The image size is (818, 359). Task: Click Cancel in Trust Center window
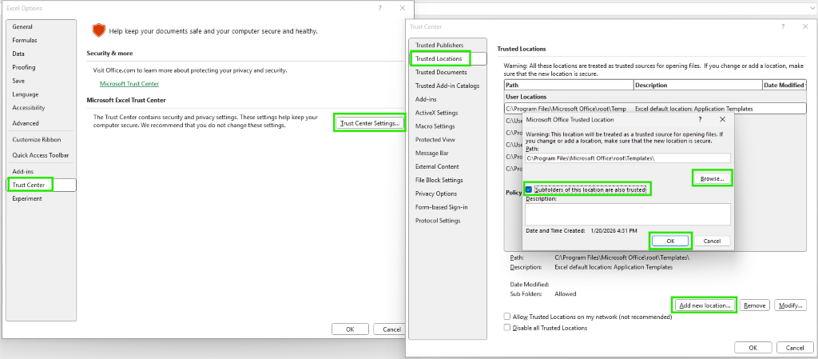click(x=795, y=348)
